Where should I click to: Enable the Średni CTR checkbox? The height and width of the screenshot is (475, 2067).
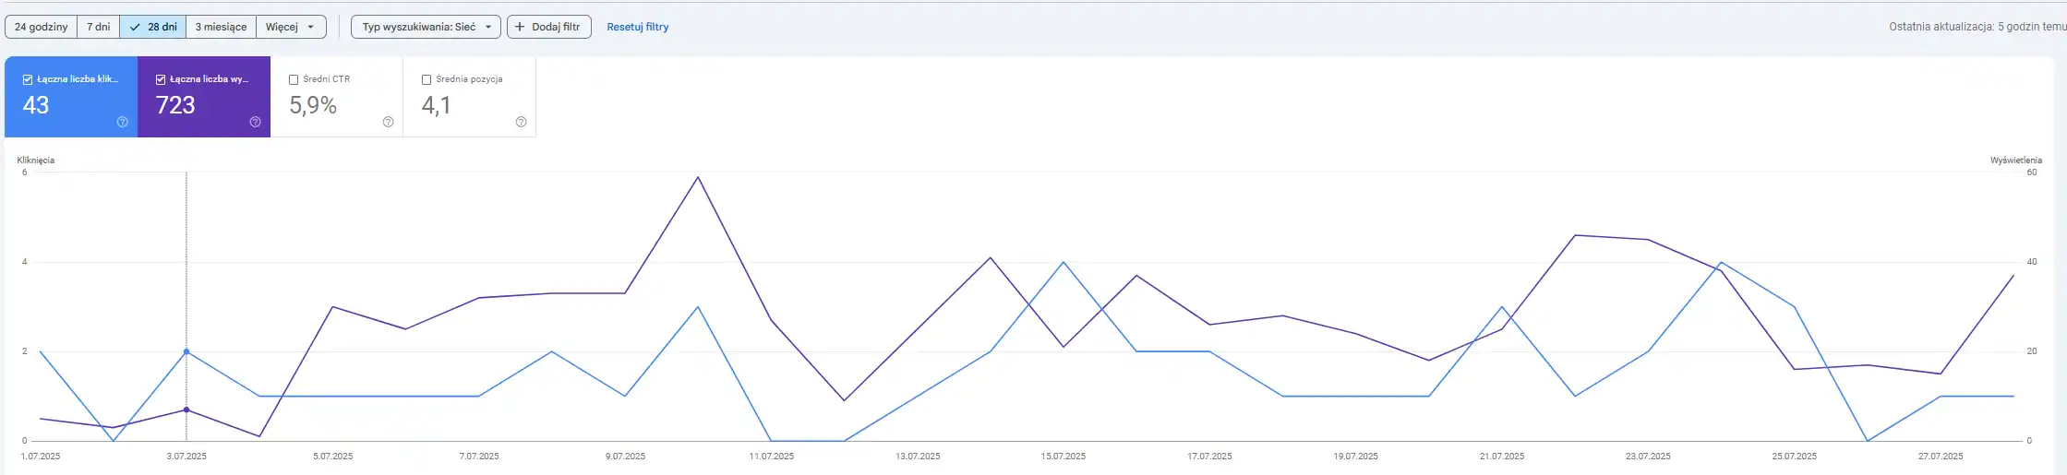click(294, 79)
